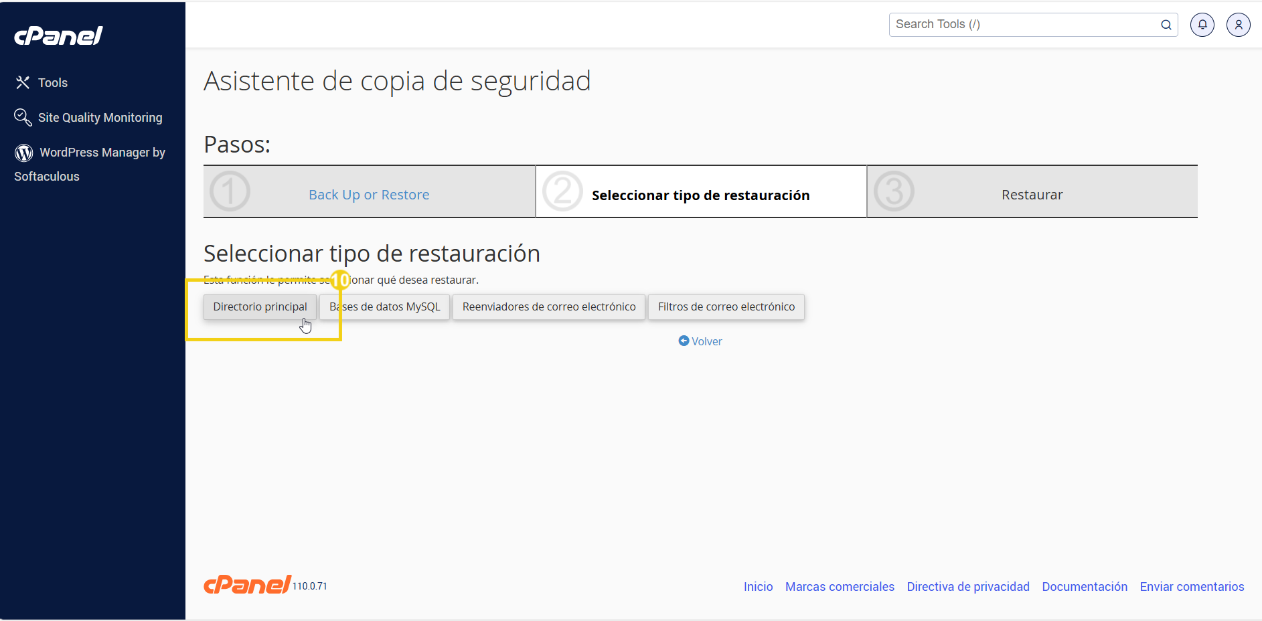Open Documentación from the footer
Screen dimensions: 1262x621
click(x=1085, y=586)
